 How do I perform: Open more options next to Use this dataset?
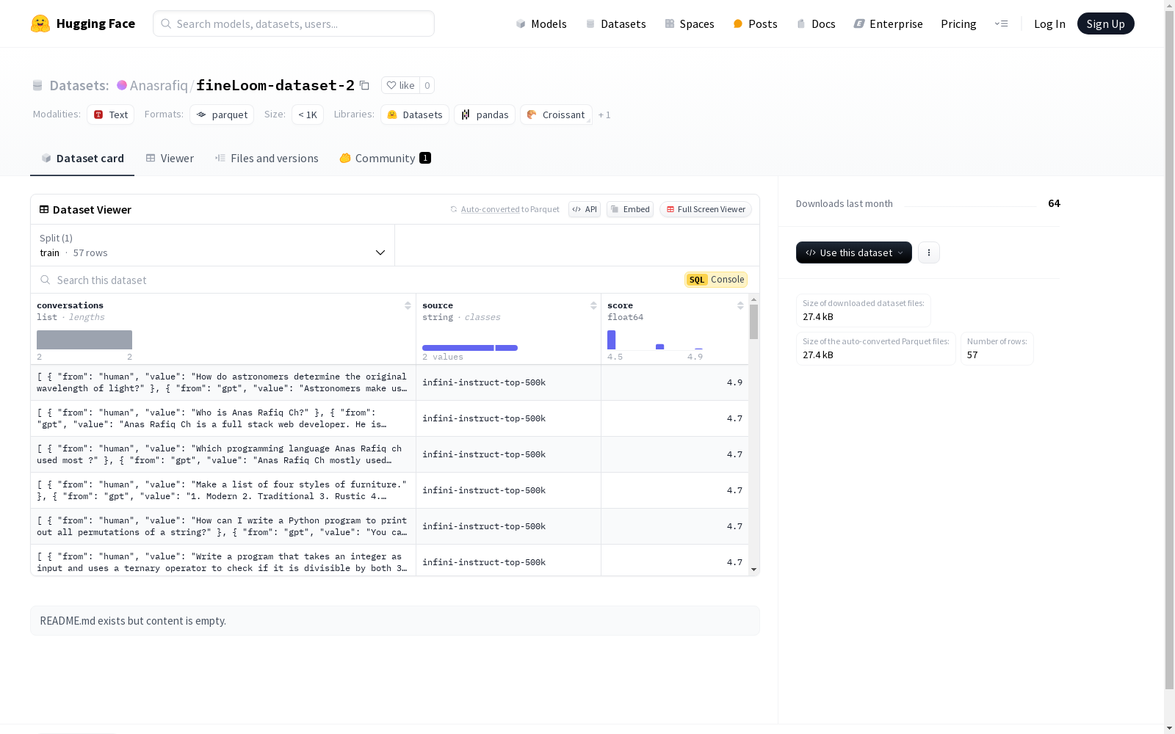coord(929,252)
